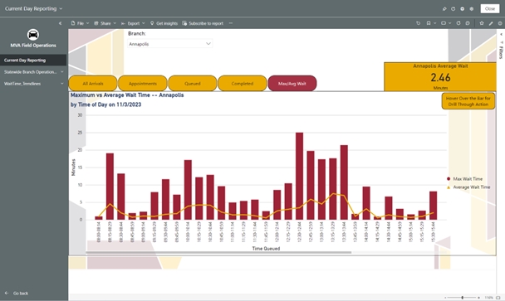Screen dimensions: 505x301
Task: Click the chart horizontal scrollbar
Action: coord(218,252)
